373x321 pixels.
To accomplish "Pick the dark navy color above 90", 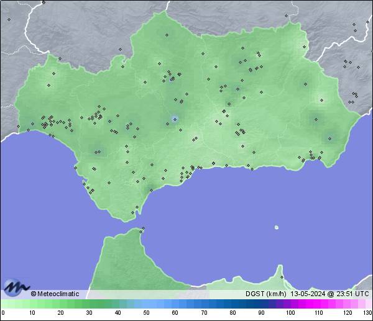I will [x=261, y=304].
